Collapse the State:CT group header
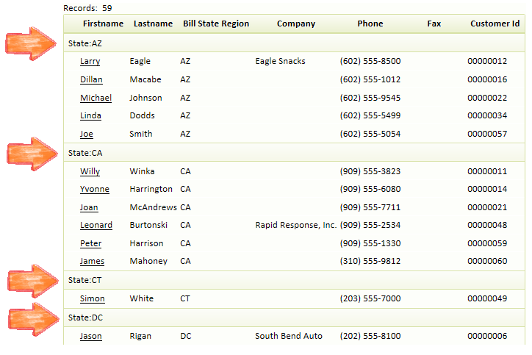 point(294,280)
